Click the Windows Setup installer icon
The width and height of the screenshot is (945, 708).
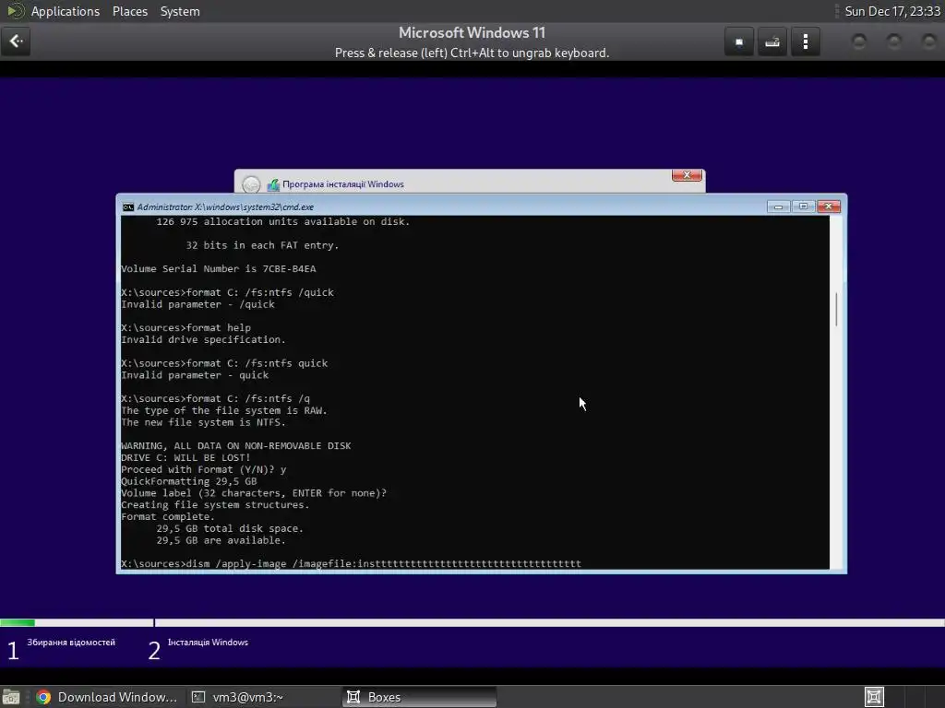pos(273,184)
